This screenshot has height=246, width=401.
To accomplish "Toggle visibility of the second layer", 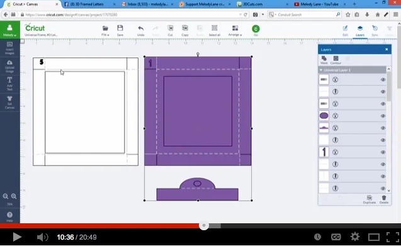I will [383, 91].
